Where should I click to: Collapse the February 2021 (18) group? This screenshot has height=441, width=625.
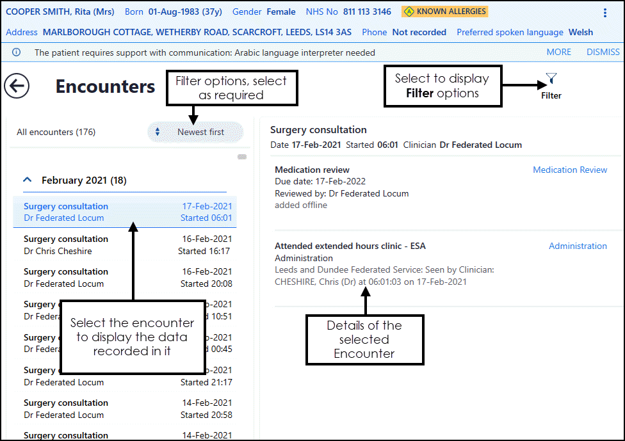(28, 180)
